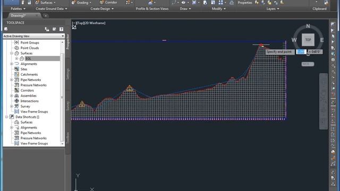Click first layer icon beside Properties

257,2
